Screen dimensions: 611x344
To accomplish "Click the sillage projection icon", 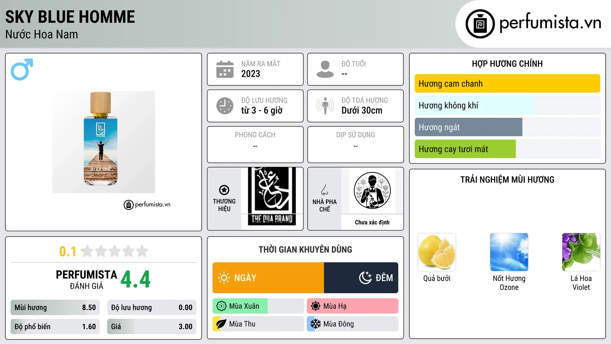I will click(x=325, y=106).
